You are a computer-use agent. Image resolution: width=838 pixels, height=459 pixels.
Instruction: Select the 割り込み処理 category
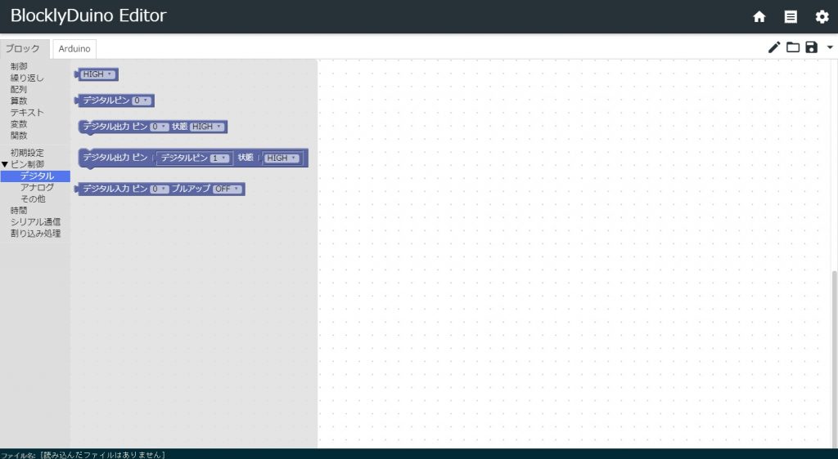pyautogui.click(x=35, y=233)
